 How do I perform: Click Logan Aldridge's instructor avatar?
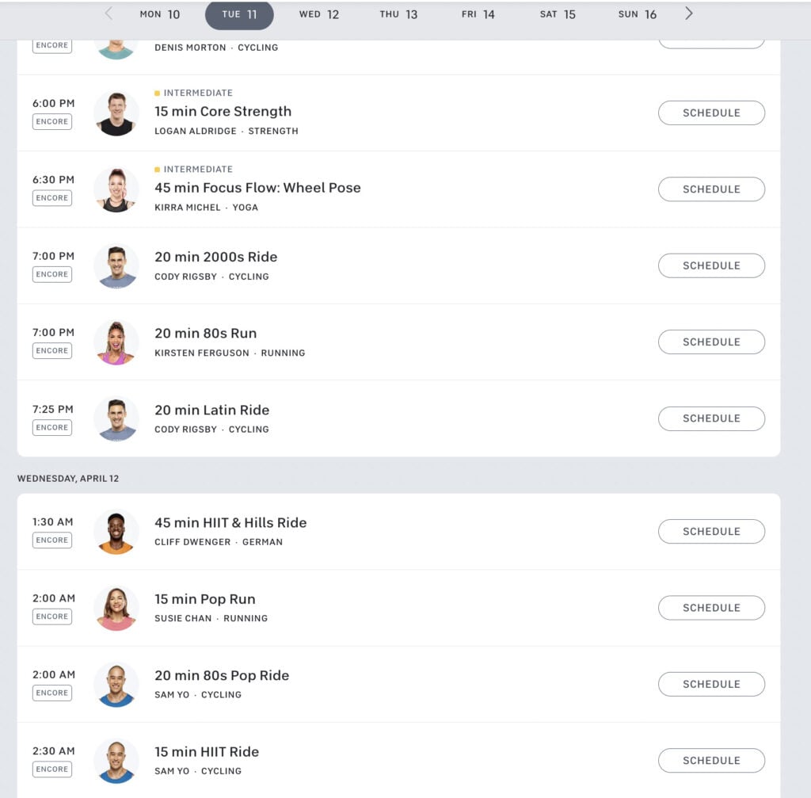116,113
